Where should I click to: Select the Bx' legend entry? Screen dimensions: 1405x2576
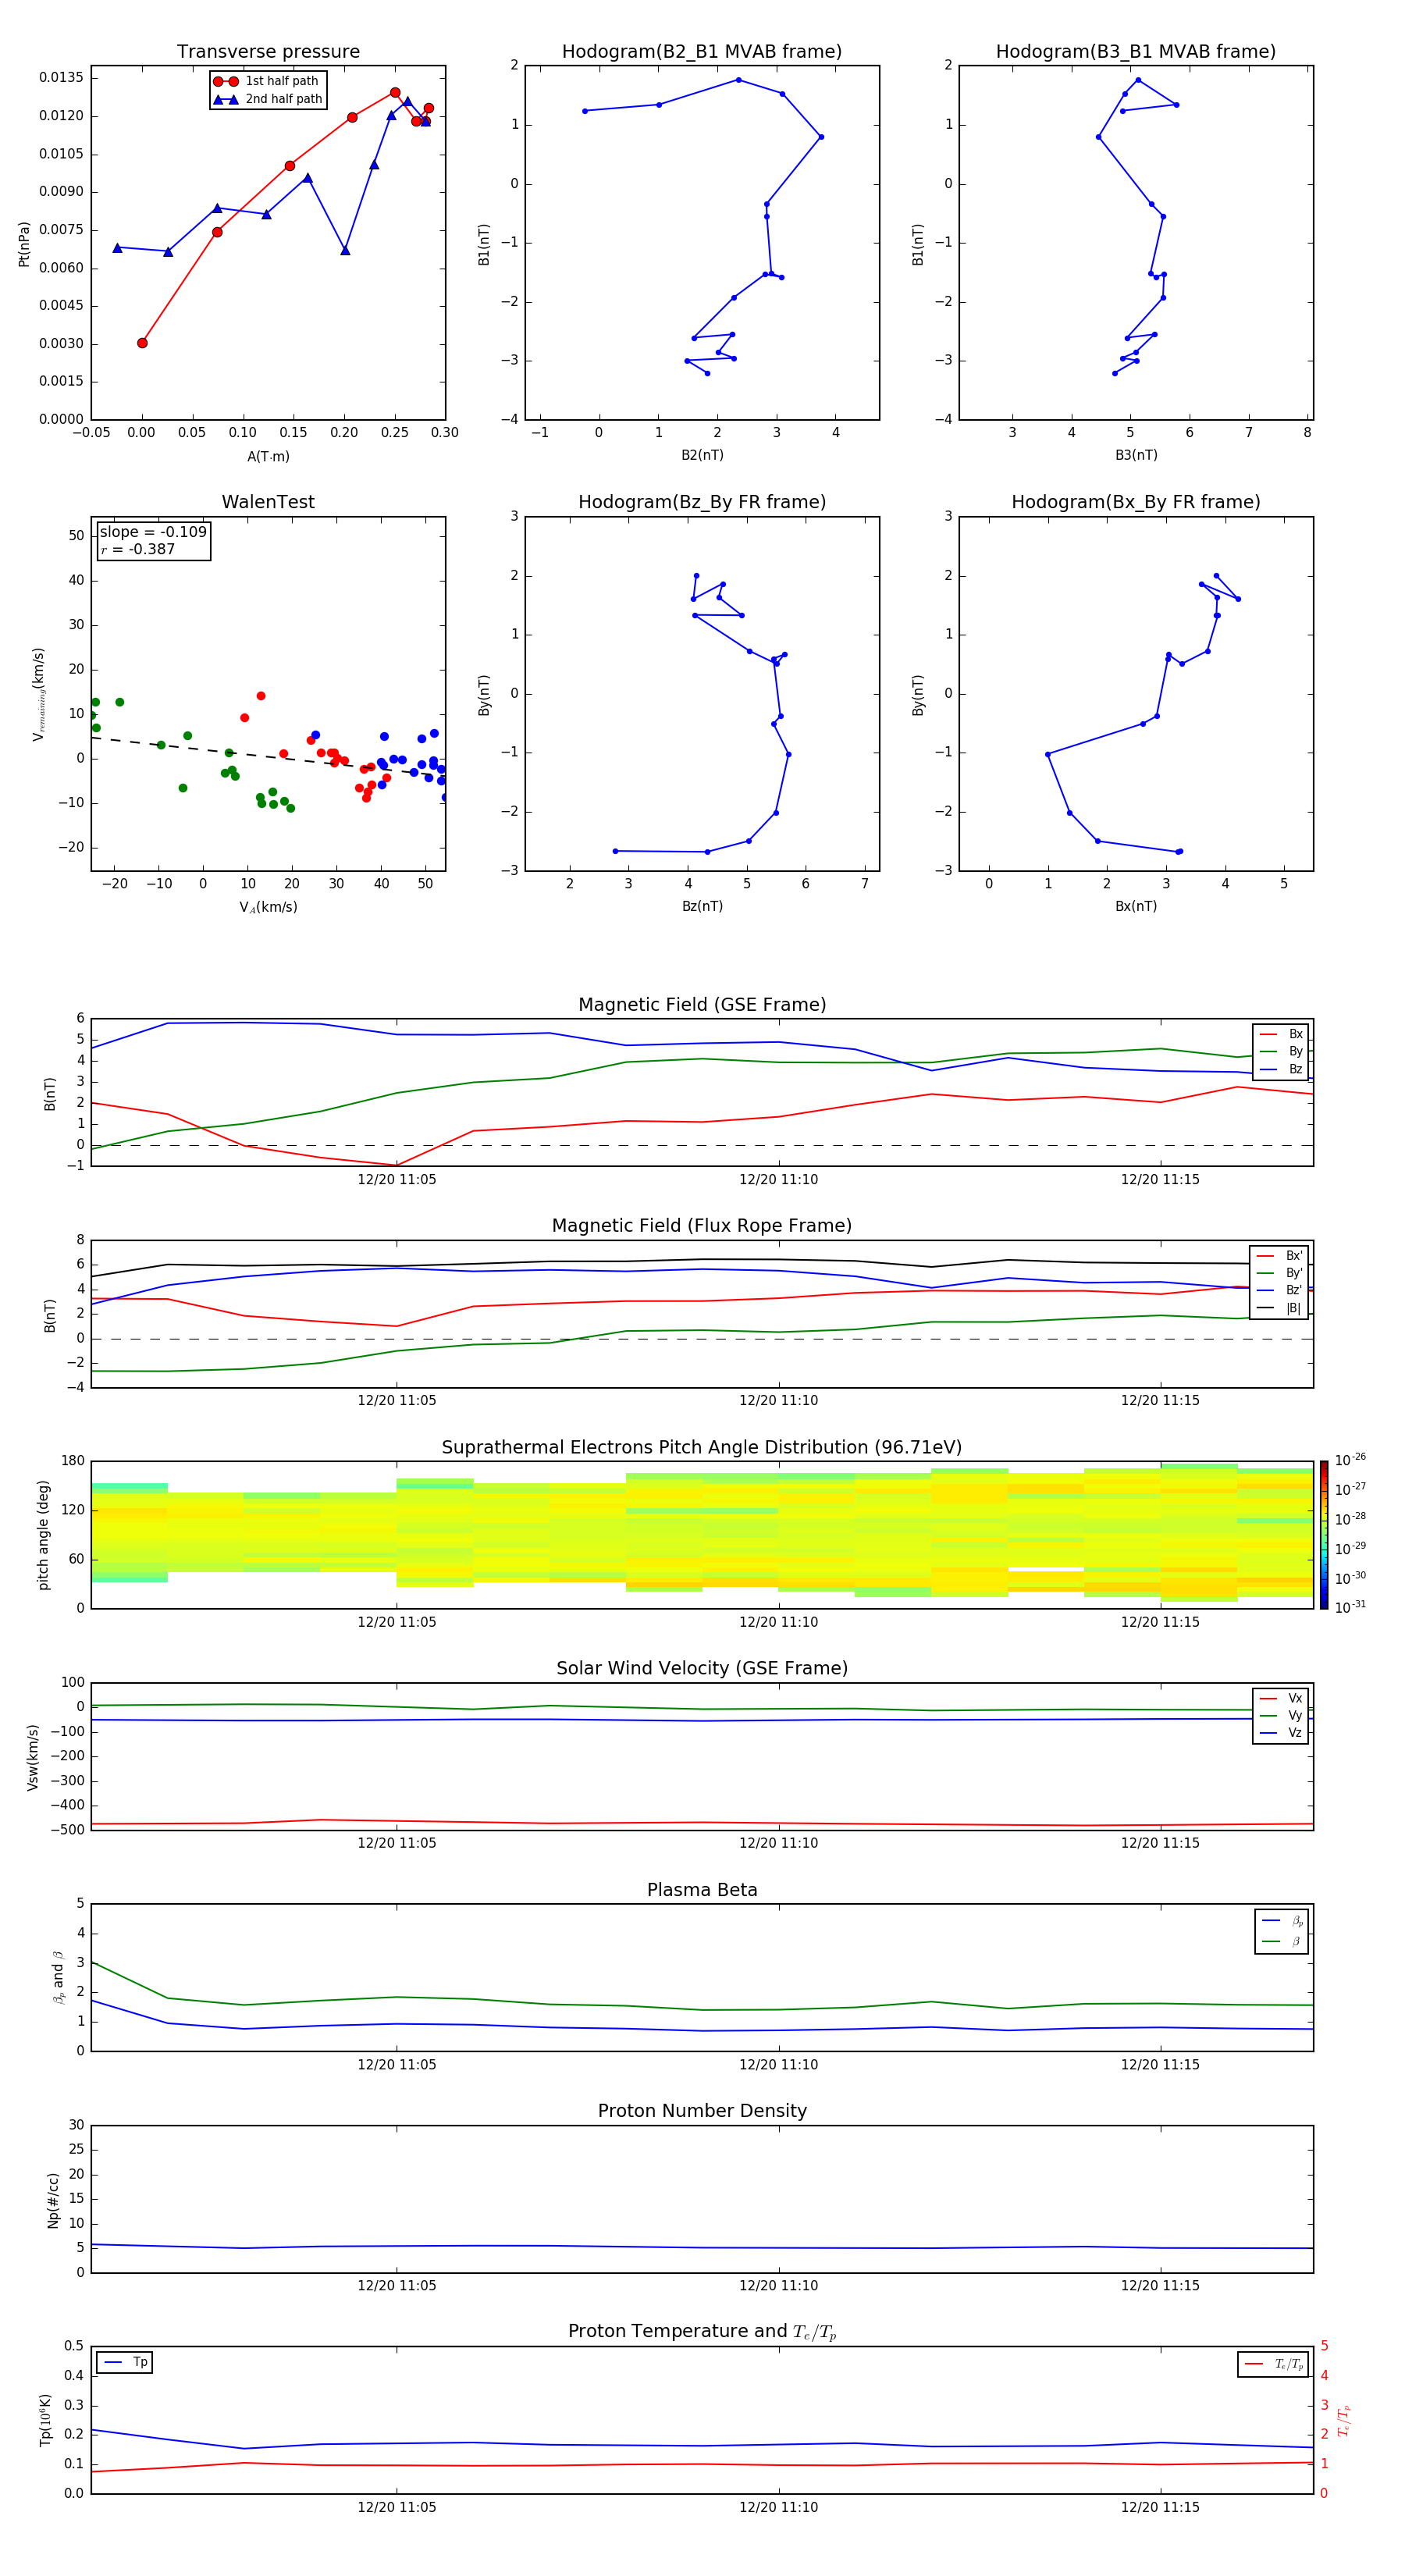pyautogui.click(x=1280, y=1256)
